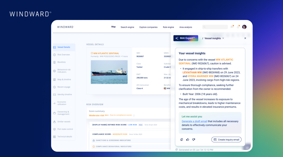The height and width of the screenshot is (157, 283).
Task: Click the AIS transceiver value Class-A
Action: click(140, 88)
